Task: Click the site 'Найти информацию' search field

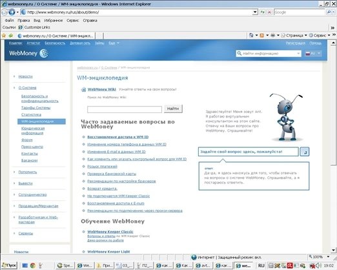Action: [269, 54]
